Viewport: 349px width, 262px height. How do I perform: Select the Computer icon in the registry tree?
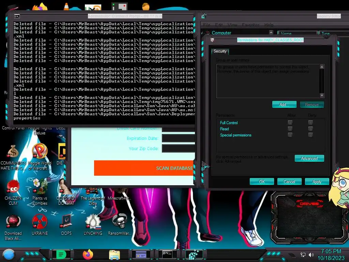coord(208,33)
